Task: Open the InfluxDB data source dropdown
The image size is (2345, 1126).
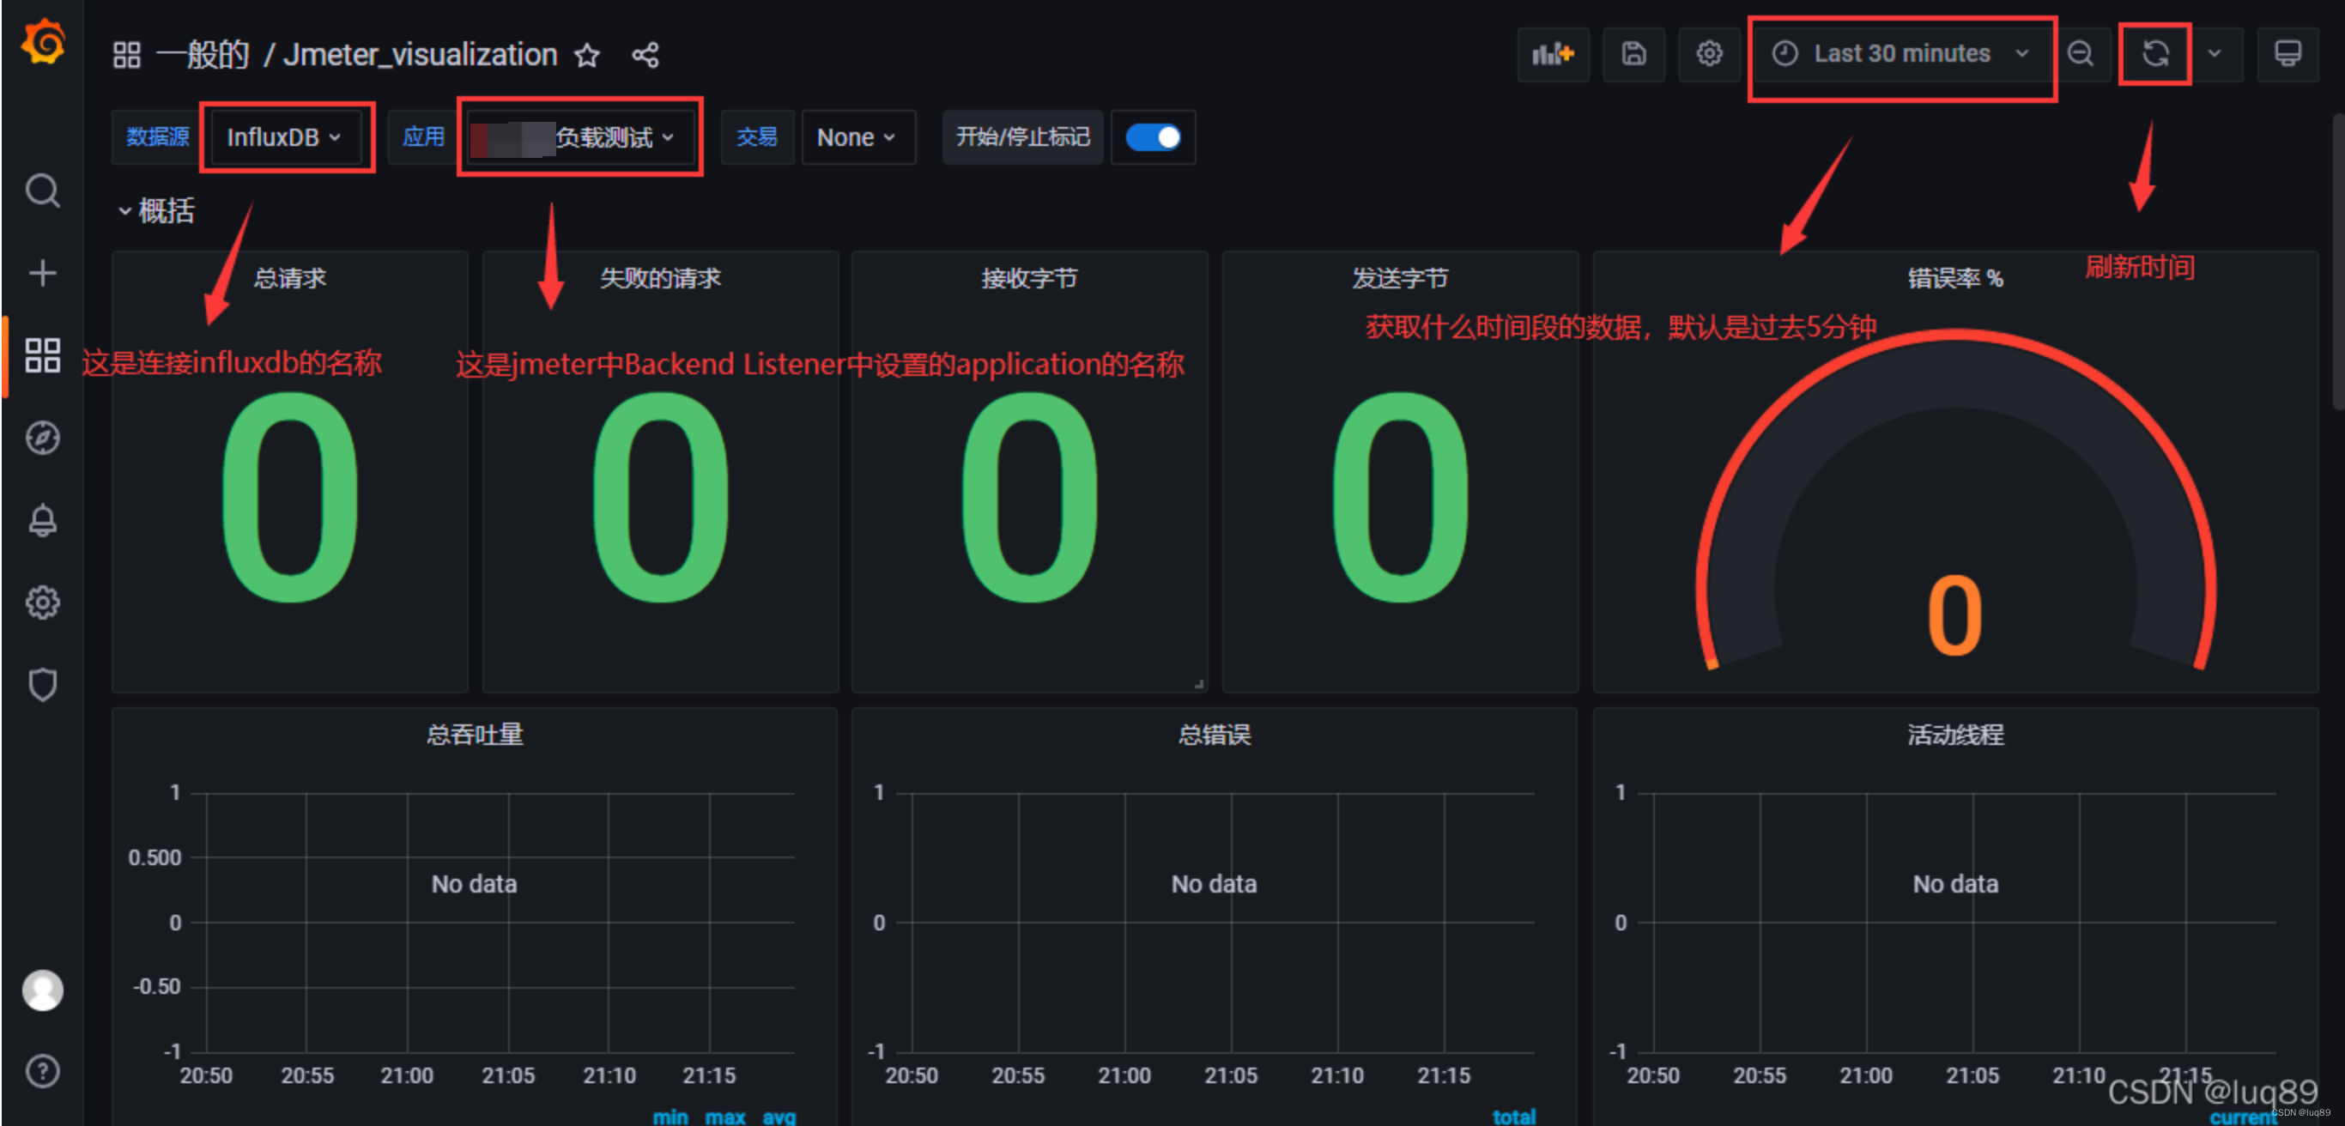Action: [284, 137]
